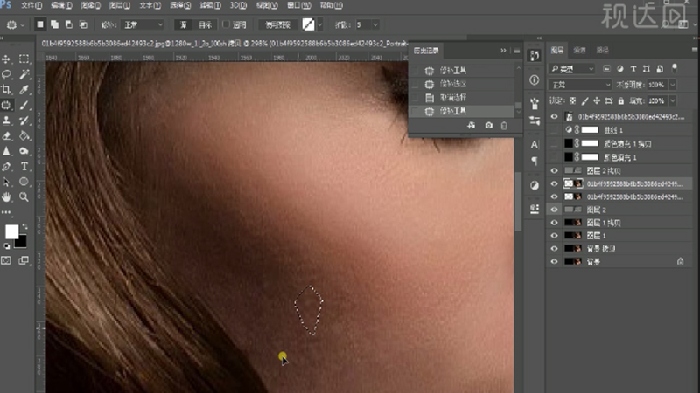Open the 滤镜(T) menu
Viewport: 700px width, 393px height.
(x=210, y=5)
